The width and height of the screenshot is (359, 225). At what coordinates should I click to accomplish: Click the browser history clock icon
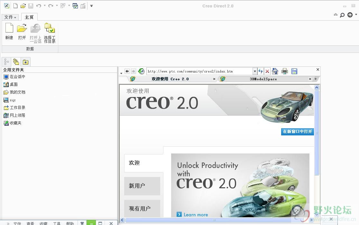pyautogui.click(x=141, y=71)
